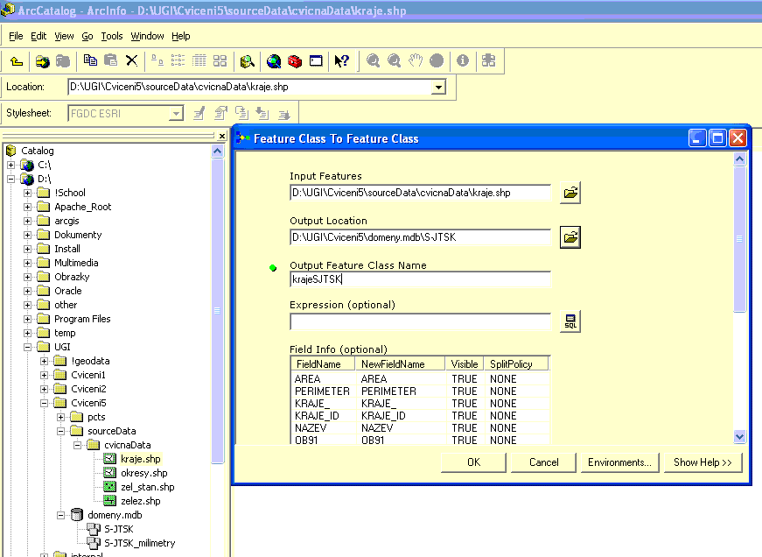Click the Edit Metadata icon
The width and height of the screenshot is (762, 557).
pos(199,113)
